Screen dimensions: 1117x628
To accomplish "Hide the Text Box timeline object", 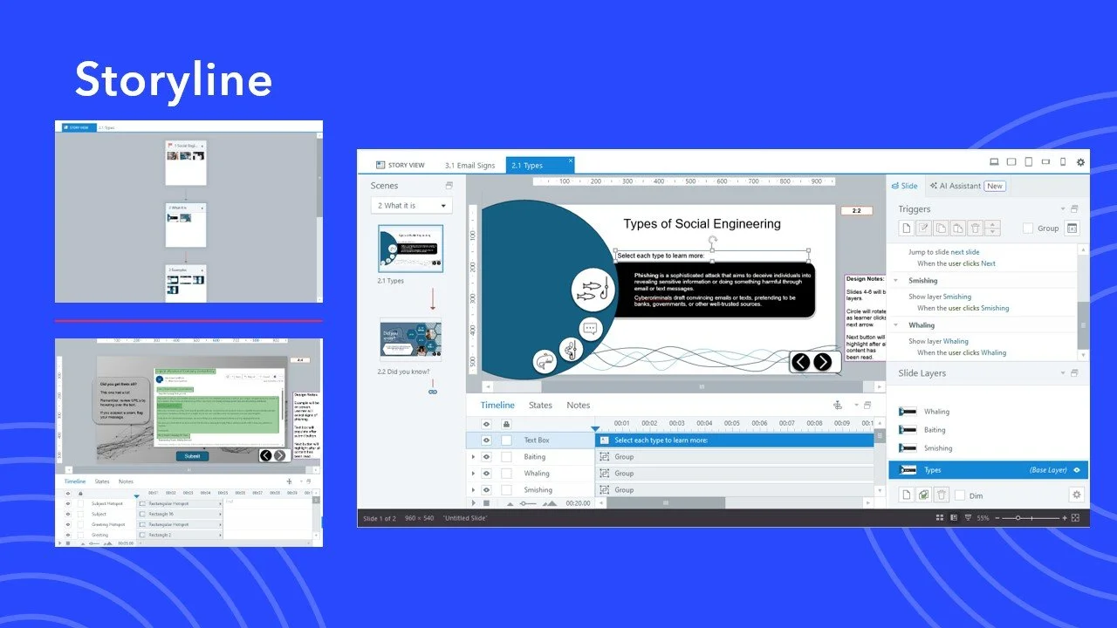I will (487, 440).
